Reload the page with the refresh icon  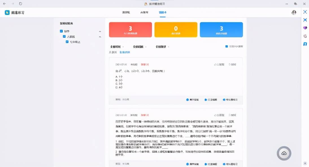click(21, 4)
